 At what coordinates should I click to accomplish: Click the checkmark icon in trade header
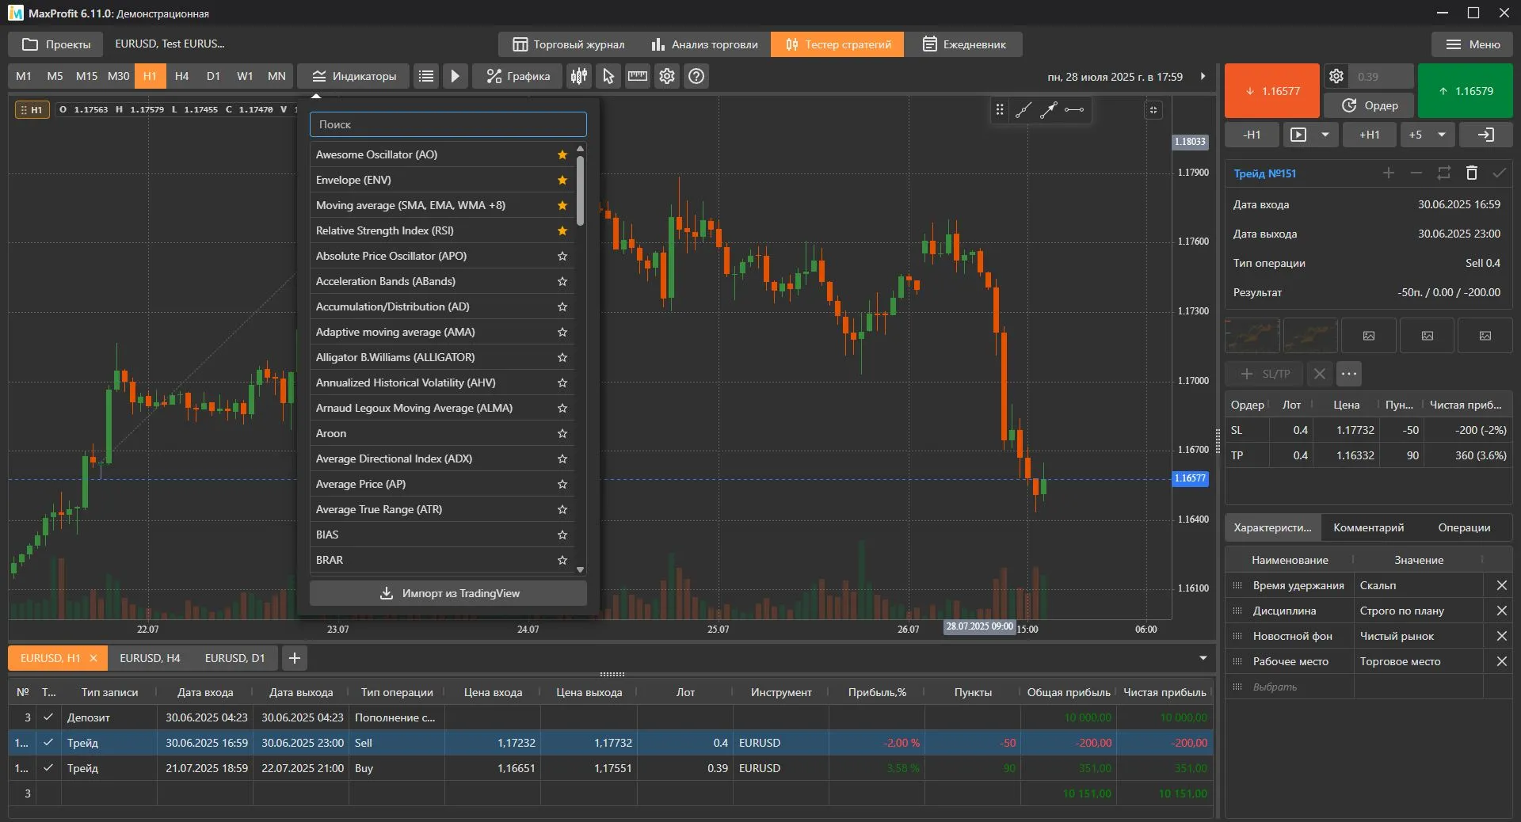click(x=1500, y=173)
